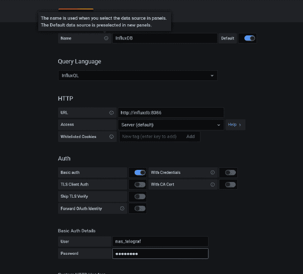Turn on Skip TLS Verify
Viewport: 303px width, 274px height.
coord(140,197)
